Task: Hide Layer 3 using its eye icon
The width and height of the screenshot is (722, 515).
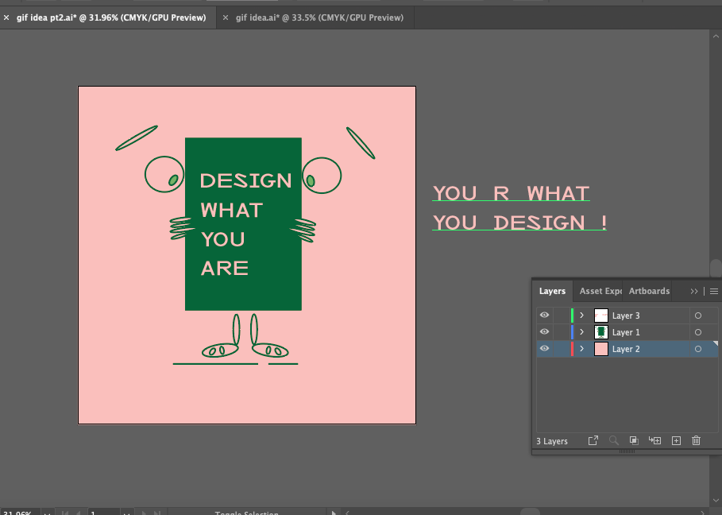Action: point(544,316)
